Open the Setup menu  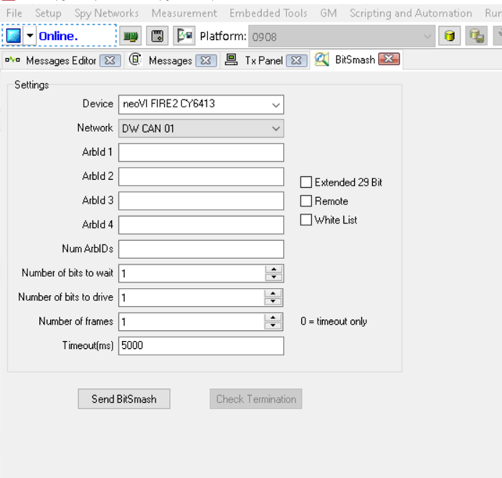[x=48, y=13]
